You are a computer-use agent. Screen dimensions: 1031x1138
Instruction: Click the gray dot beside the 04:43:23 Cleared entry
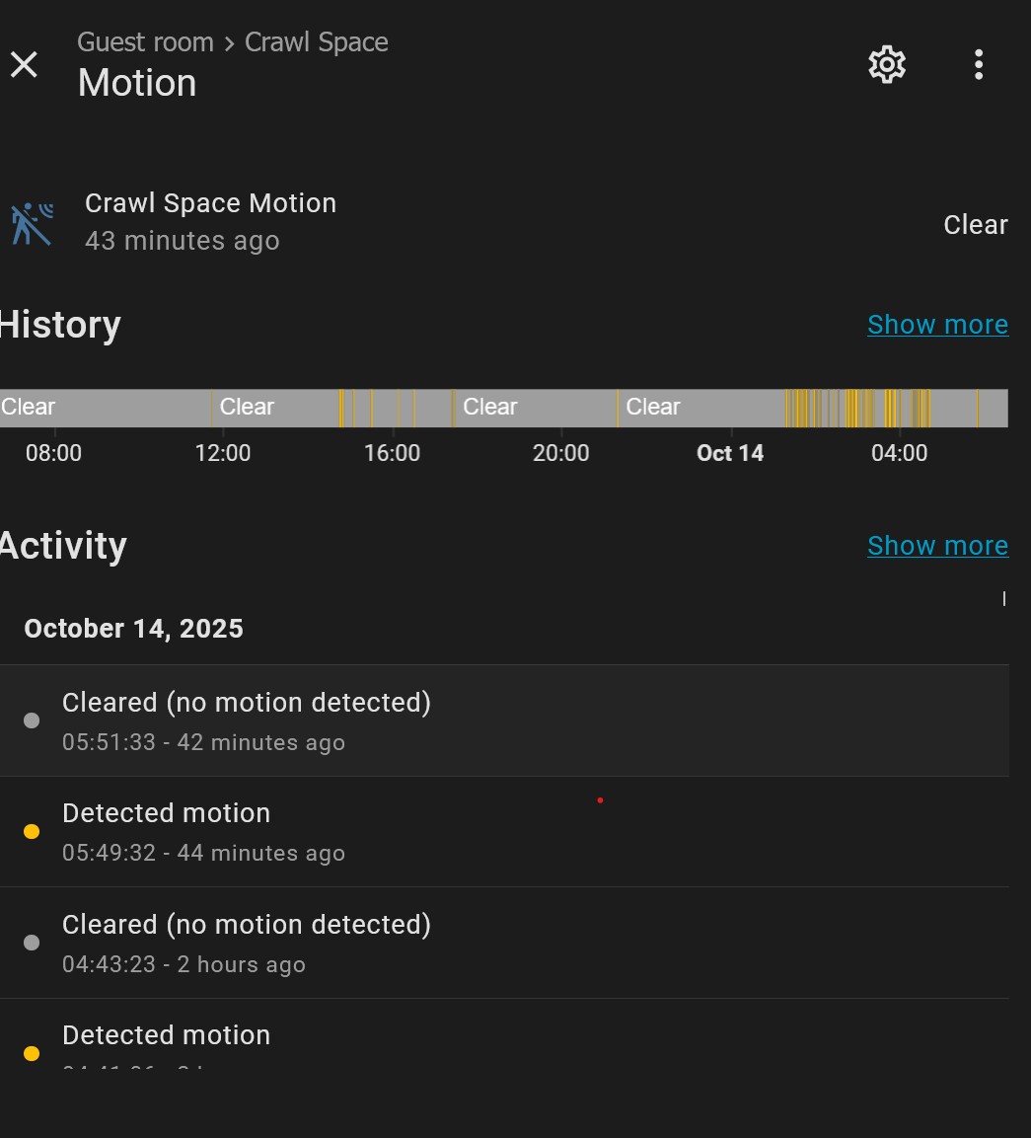pyautogui.click(x=32, y=943)
